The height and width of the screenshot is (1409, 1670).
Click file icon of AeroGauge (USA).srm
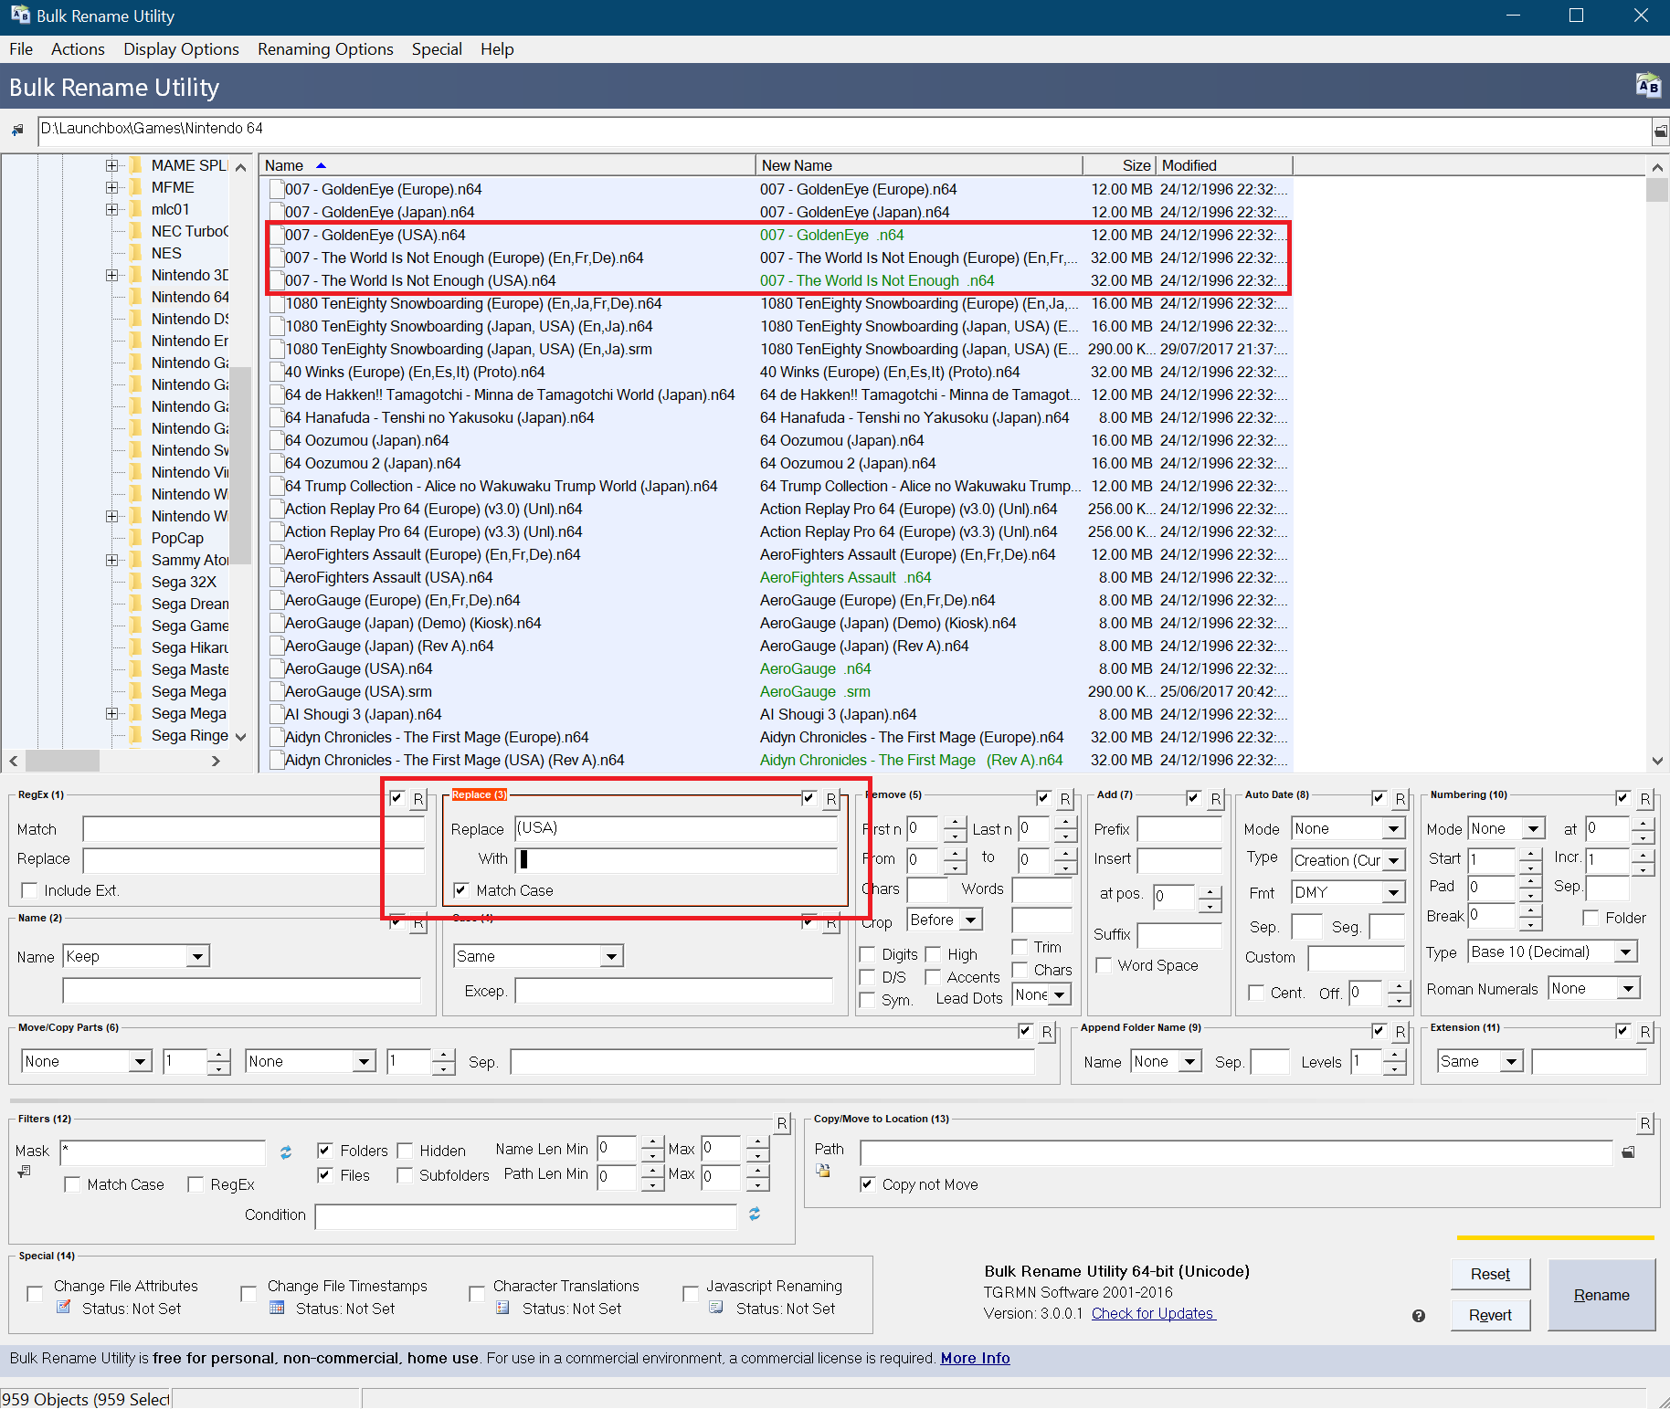277,692
